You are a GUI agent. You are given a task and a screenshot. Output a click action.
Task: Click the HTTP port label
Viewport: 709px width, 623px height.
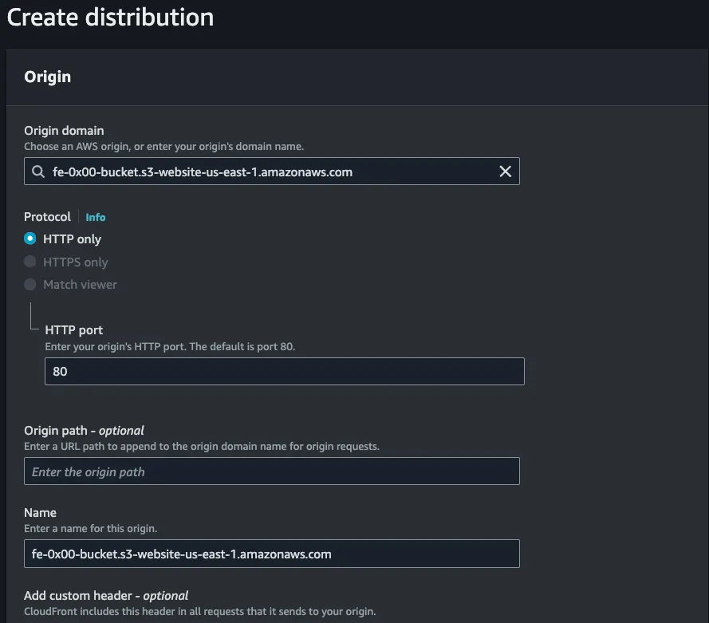click(74, 330)
